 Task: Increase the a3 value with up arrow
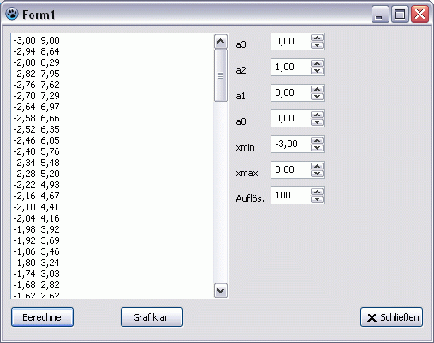click(x=317, y=38)
